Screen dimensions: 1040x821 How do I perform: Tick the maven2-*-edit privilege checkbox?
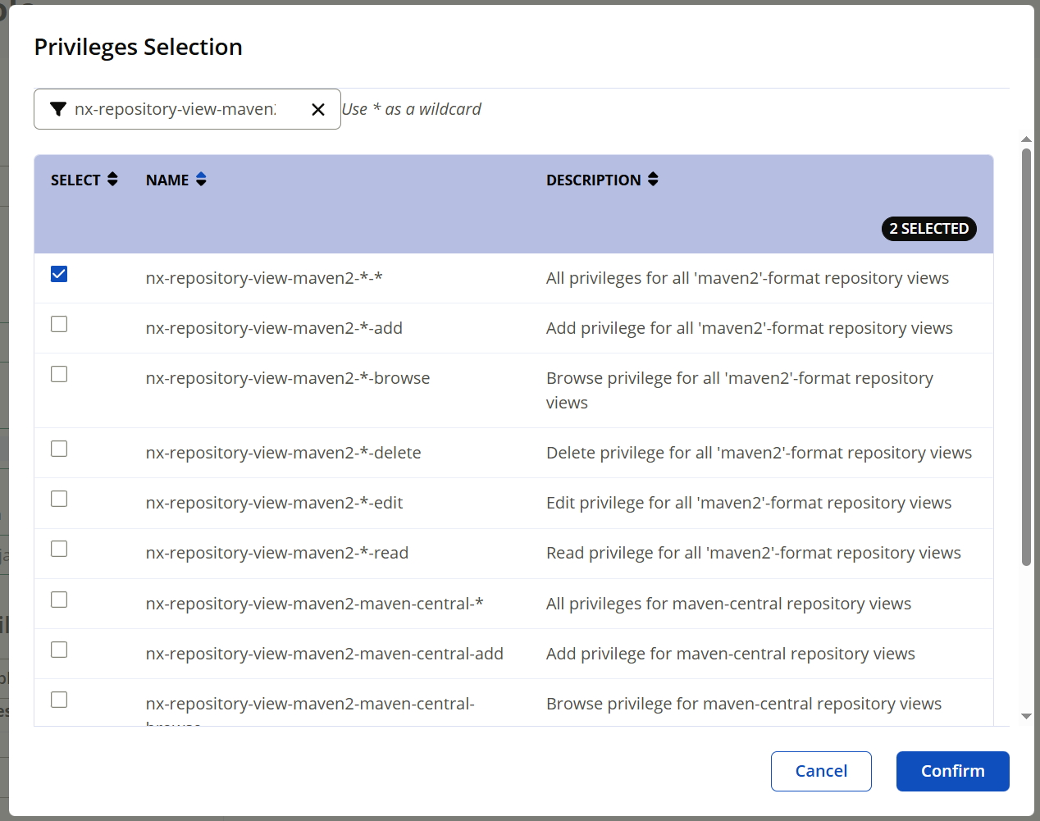[x=59, y=499]
